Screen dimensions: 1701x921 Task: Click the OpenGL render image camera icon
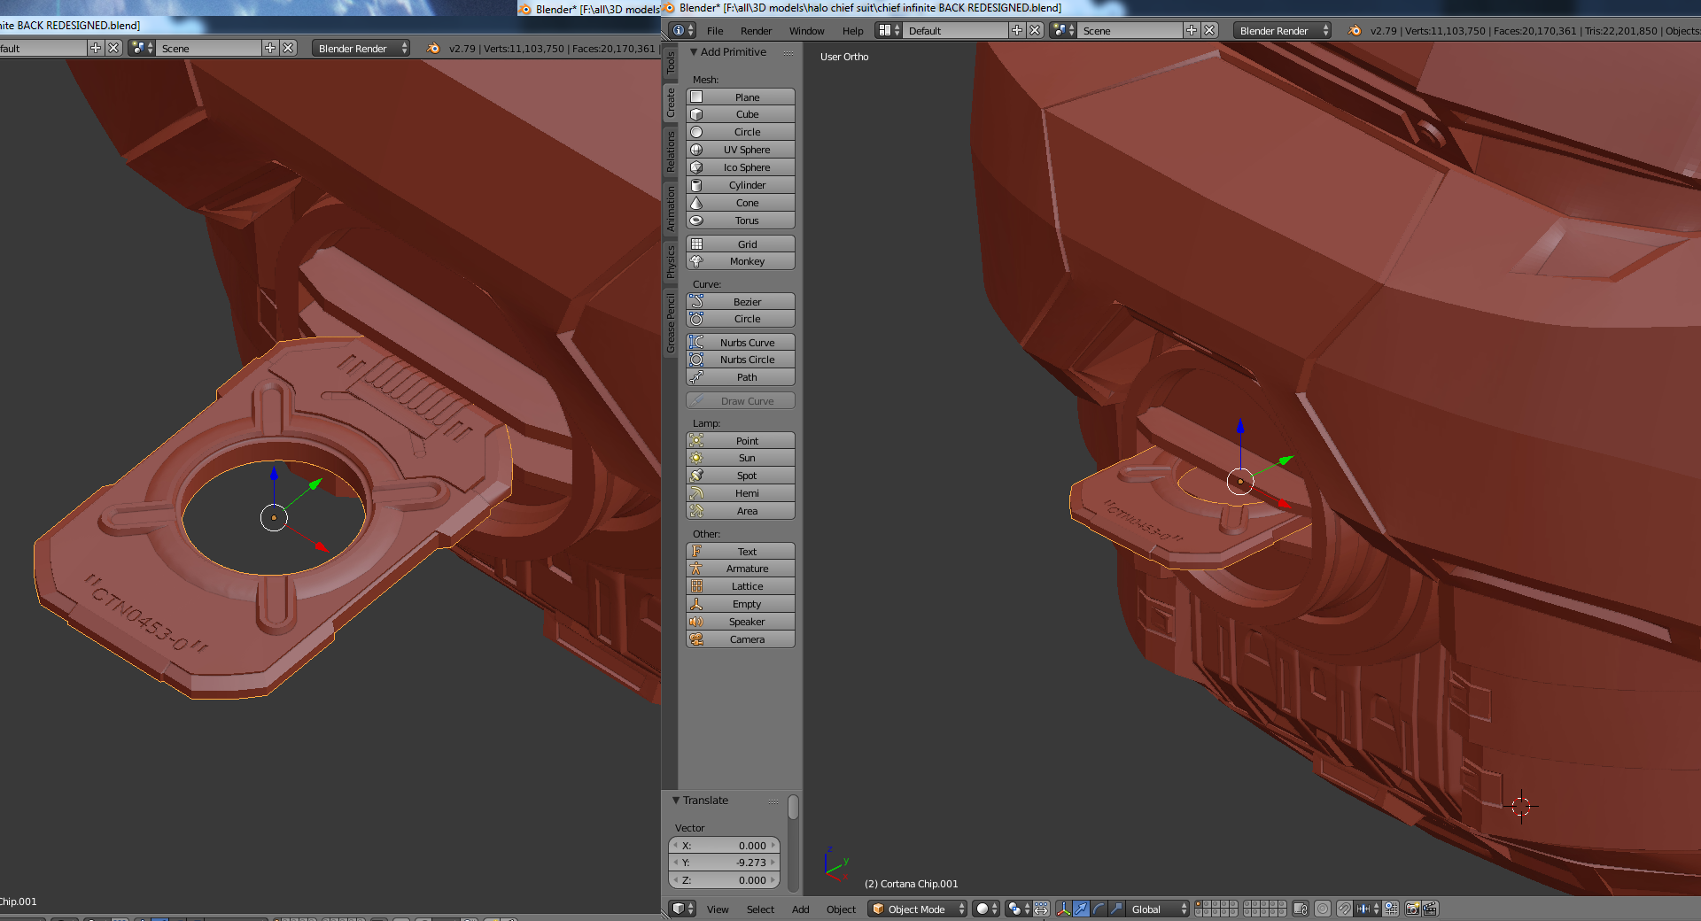pos(1412,909)
